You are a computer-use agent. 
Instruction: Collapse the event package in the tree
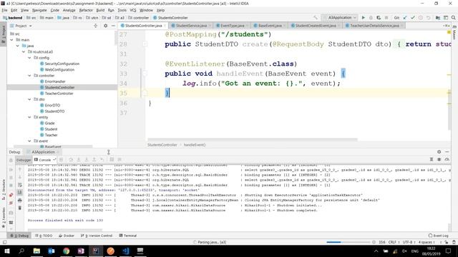29,141
